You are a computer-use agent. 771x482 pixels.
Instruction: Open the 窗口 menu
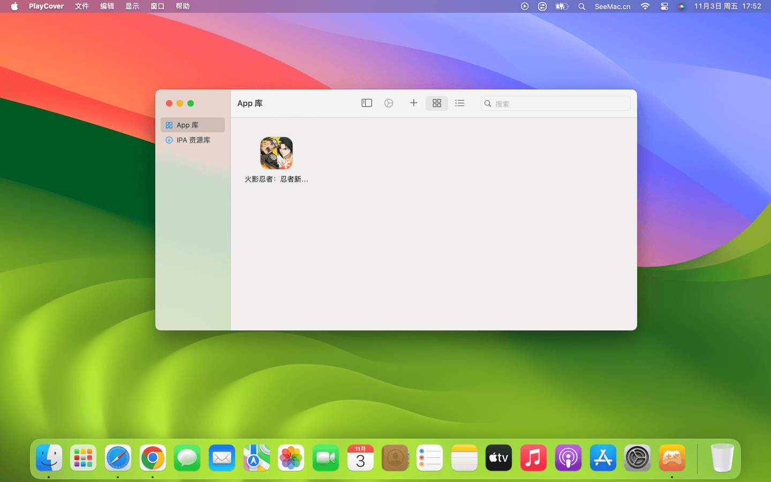coord(157,6)
